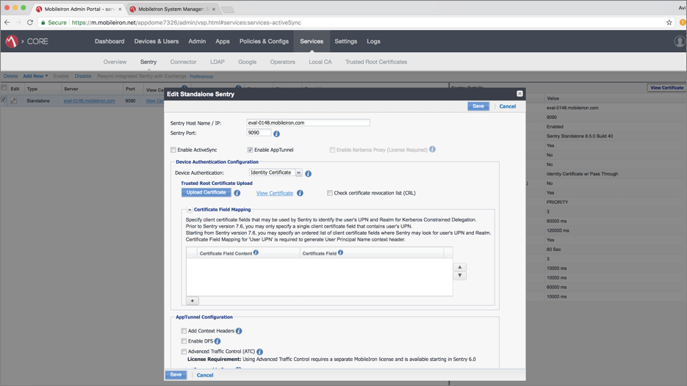Image resolution: width=687 pixels, height=386 pixels.
Task: Click info icon next to Device Authentication dropdown
Action: pyautogui.click(x=308, y=174)
